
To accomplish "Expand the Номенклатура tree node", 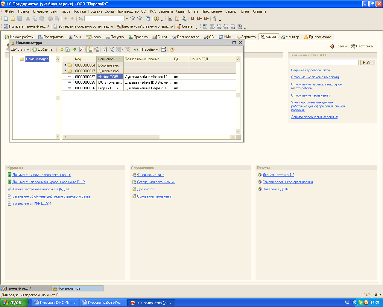I will pyautogui.click(x=16, y=59).
